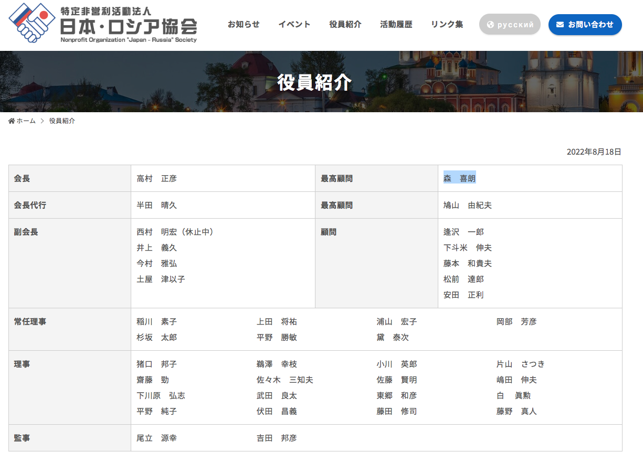Select the name 今村 雅弘
Screen dimensions: 643x463
(x=157, y=263)
